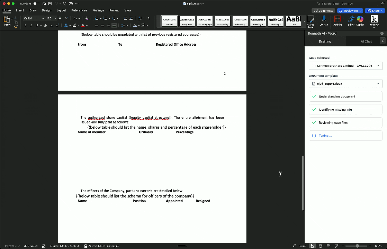Open the Styles Pane
387x249 pixels.
point(311,21)
